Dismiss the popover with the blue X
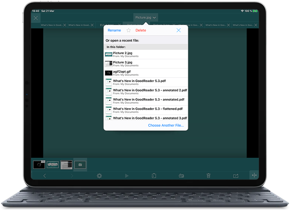This screenshot has width=290, height=210. (178, 30)
